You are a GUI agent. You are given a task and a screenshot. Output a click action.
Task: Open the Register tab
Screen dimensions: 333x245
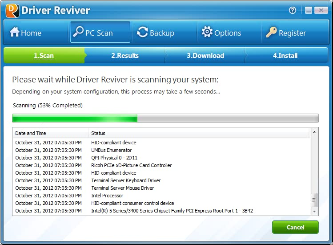click(x=295, y=33)
